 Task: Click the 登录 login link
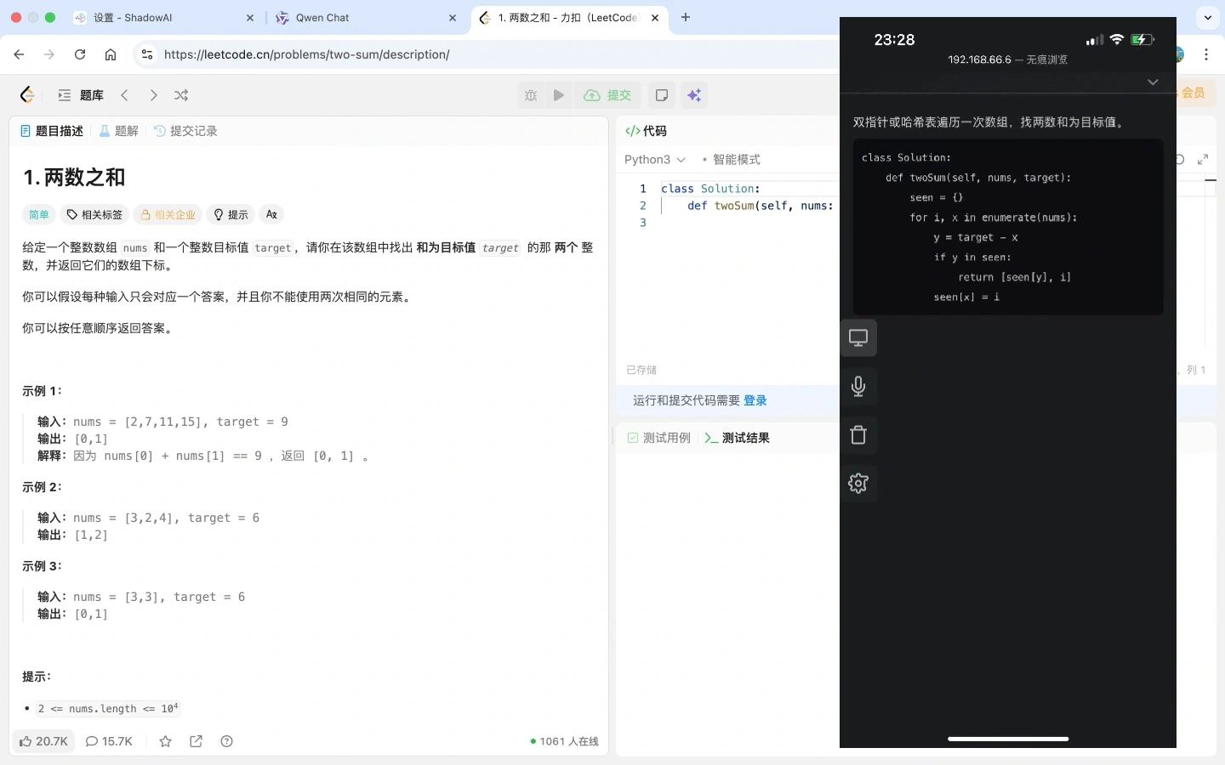click(x=755, y=400)
